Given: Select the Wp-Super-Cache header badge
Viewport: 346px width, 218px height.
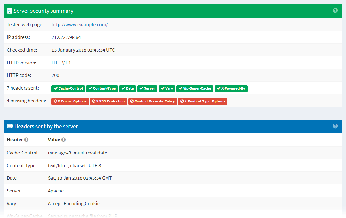Looking at the screenshot, I should [x=194, y=88].
